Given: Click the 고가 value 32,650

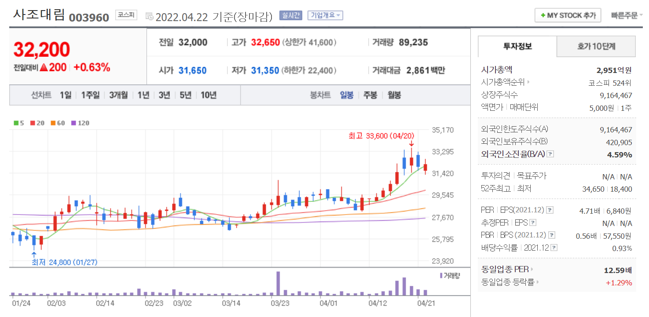Looking at the screenshot, I should click(265, 43).
